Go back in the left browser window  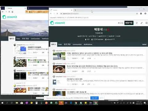coord(3,12)
